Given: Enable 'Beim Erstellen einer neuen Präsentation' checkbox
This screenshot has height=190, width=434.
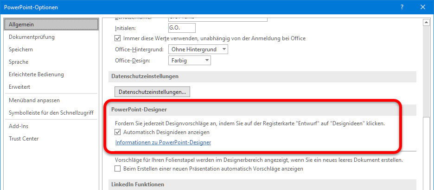Looking at the screenshot, I should tap(118, 168).
